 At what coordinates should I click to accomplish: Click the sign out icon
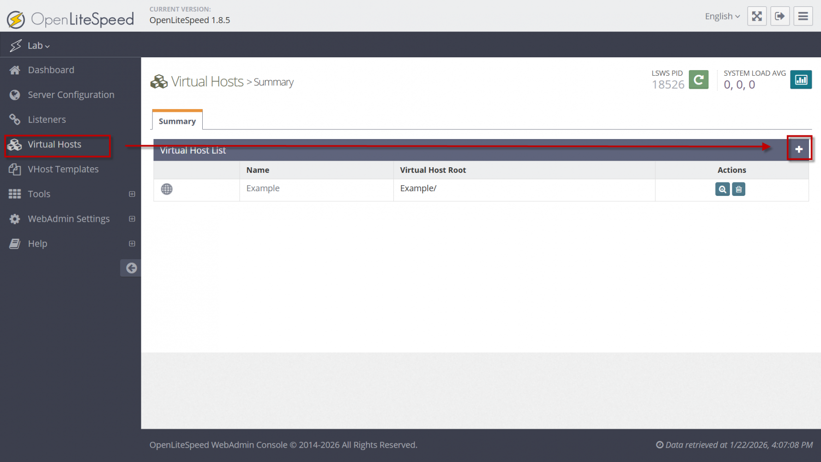[x=780, y=16]
